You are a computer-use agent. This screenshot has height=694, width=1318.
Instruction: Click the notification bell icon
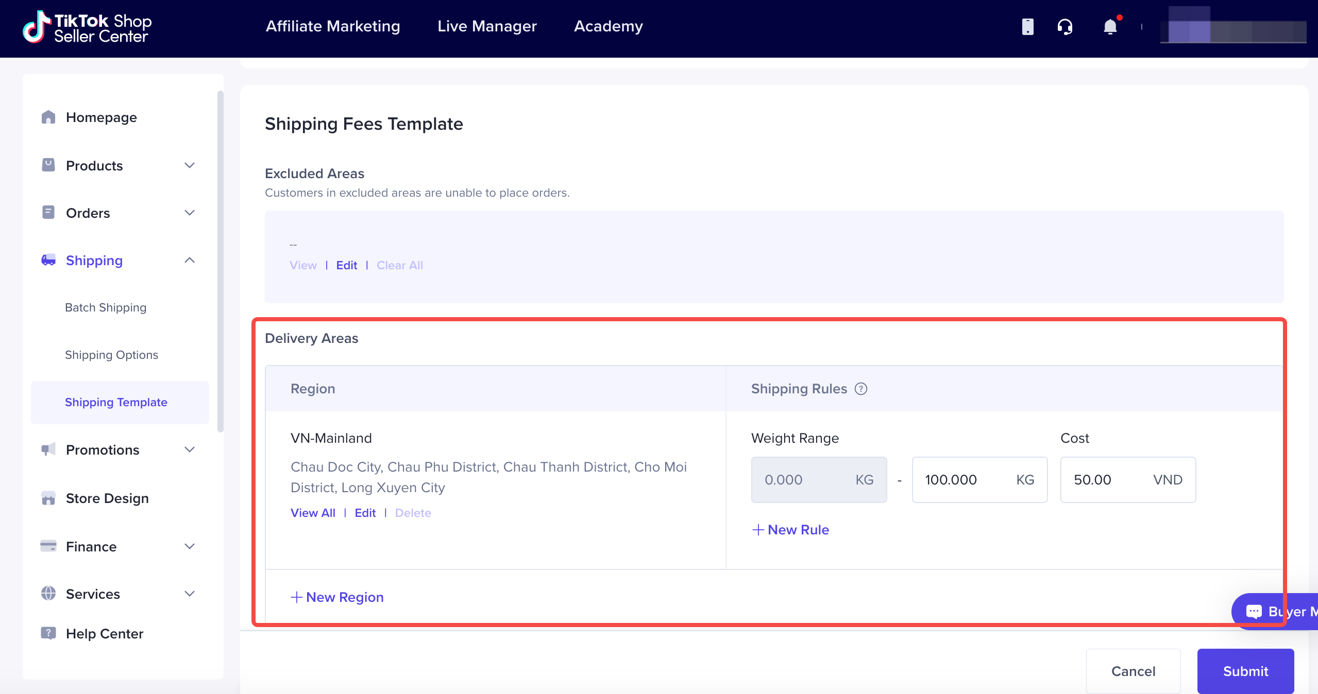point(1110,26)
